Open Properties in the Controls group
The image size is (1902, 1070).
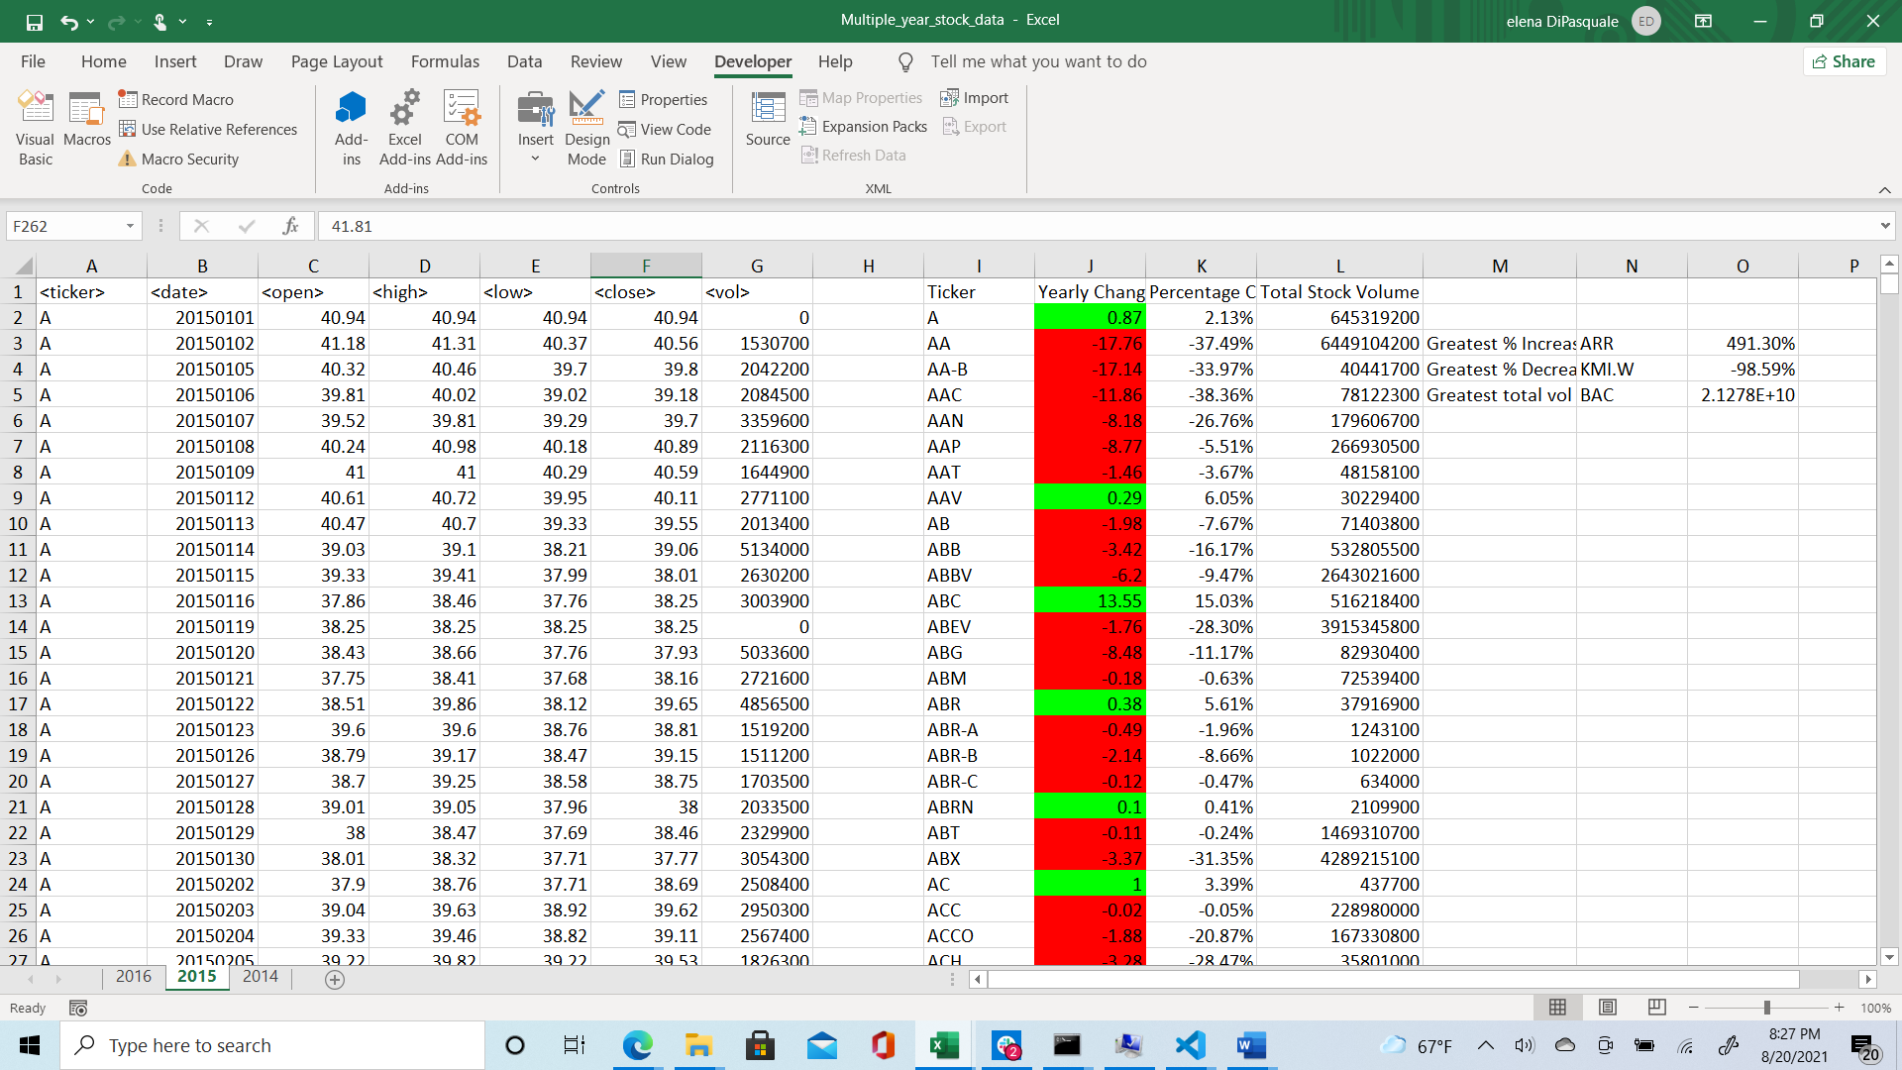pos(663,99)
